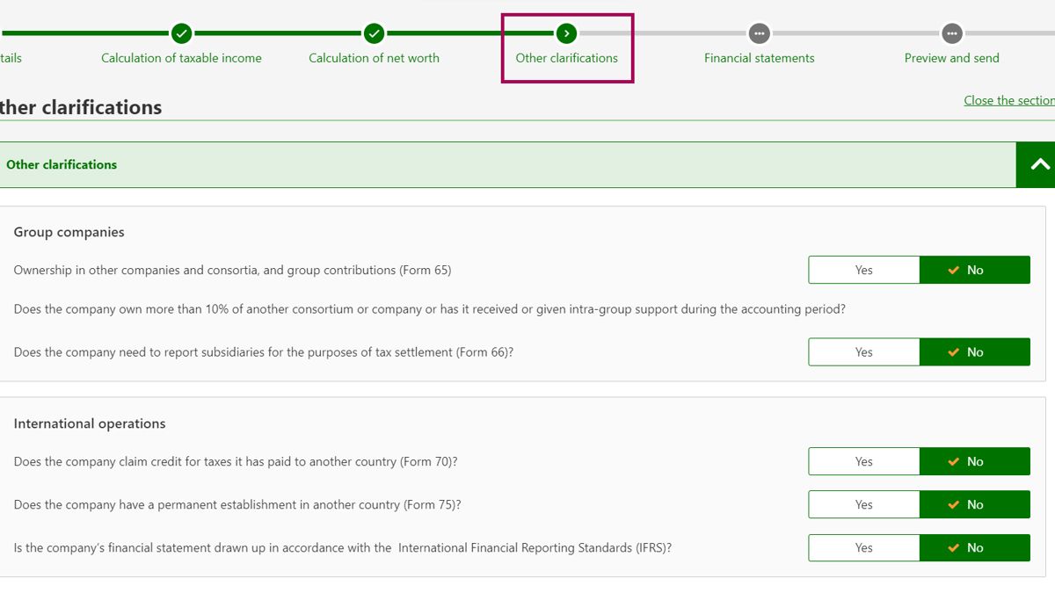This screenshot has width=1055, height=593.
Task: Select No for Form 65 ownership question
Action: pos(974,271)
